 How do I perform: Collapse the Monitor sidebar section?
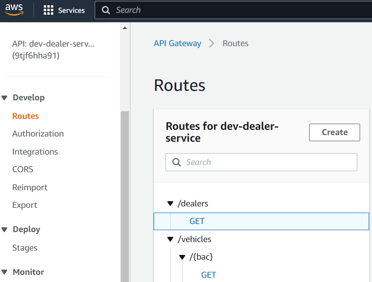pos(5,272)
